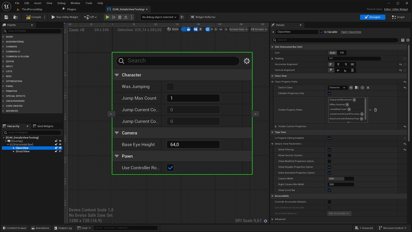Viewport: 412px width, 232px height.
Task: Compile the widget blueprint
Action: [x=34, y=17]
